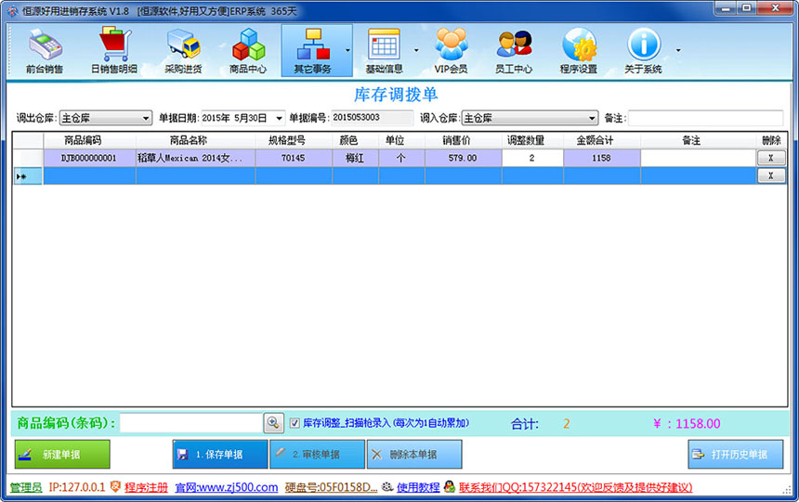The height and width of the screenshot is (502, 799).
Task: Click the 采购进货 truck icon
Action: coord(183,50)
